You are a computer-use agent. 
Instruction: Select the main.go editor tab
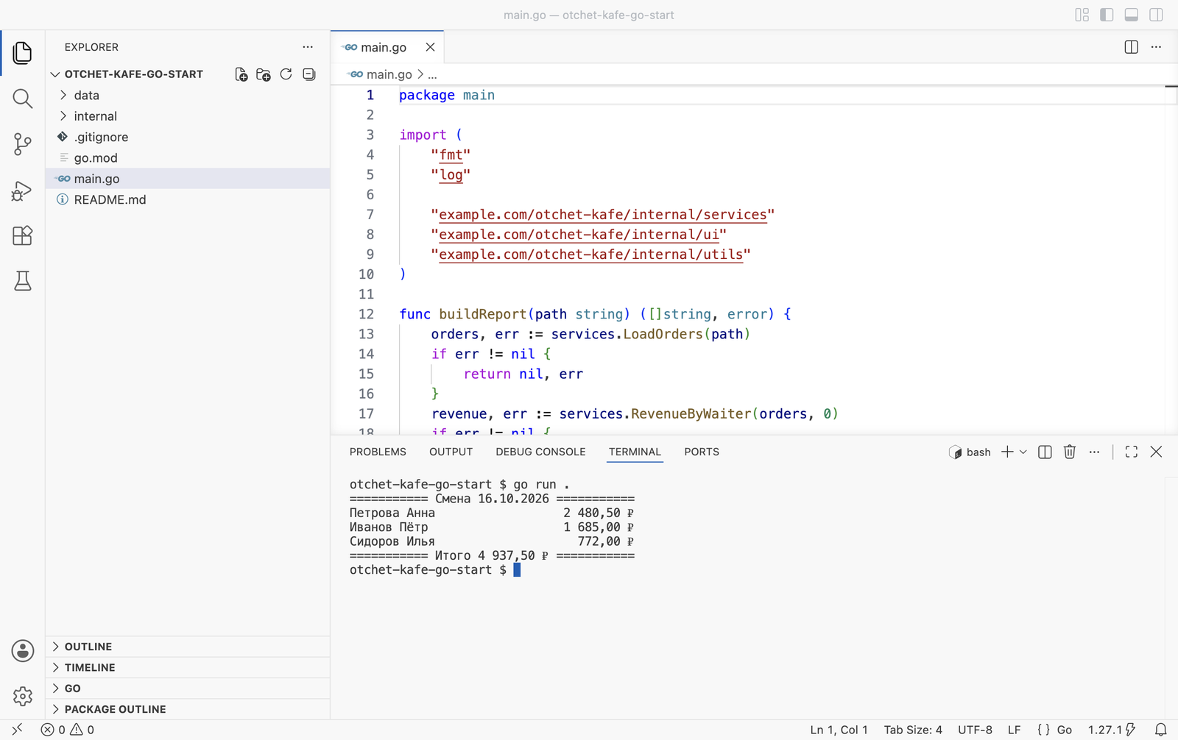pos(387,47)
